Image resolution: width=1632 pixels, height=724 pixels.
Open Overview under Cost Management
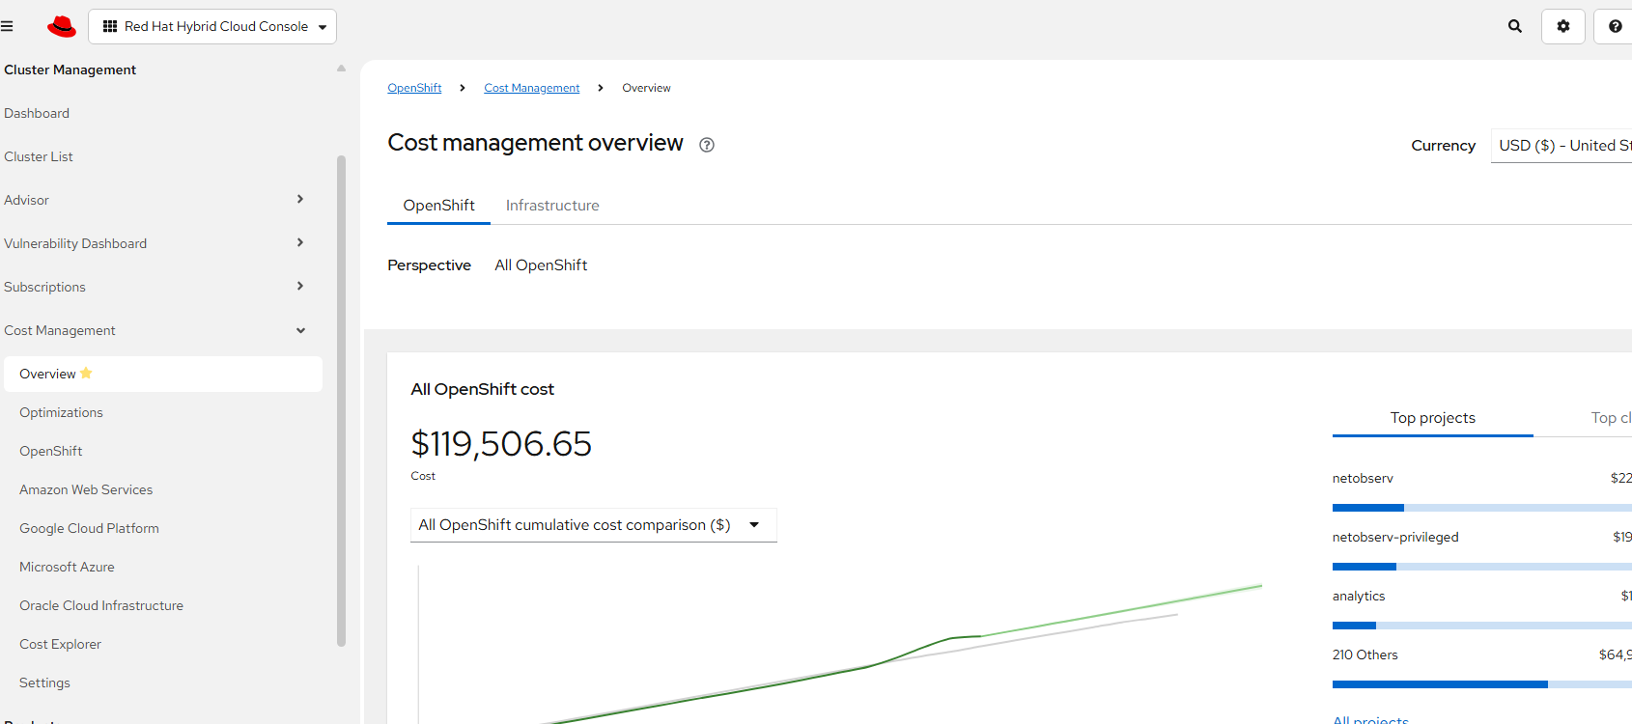point(163,374)
